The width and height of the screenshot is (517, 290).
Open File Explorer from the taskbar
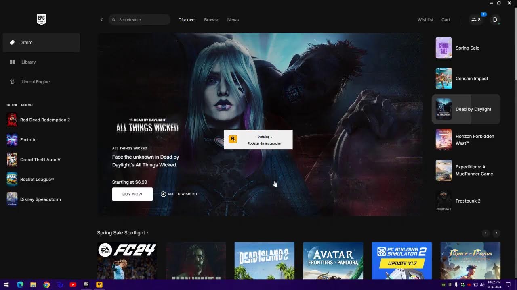33,285
